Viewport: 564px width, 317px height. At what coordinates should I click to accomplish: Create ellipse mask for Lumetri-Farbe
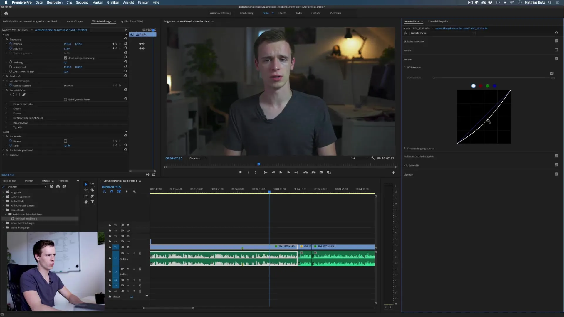pyautogui.click(x=12, y=95)
